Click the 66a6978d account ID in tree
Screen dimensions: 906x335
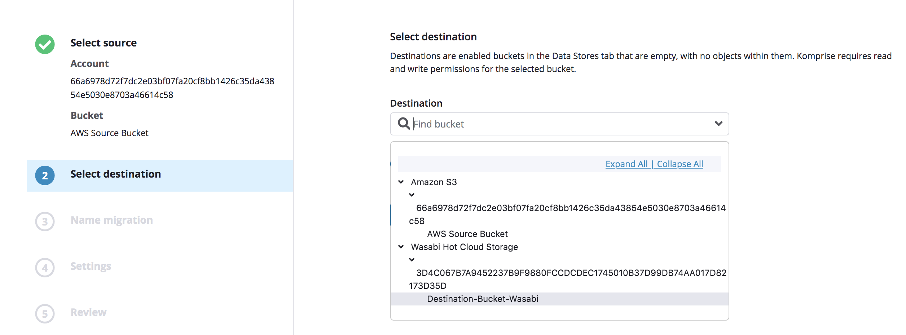[567, 214]
